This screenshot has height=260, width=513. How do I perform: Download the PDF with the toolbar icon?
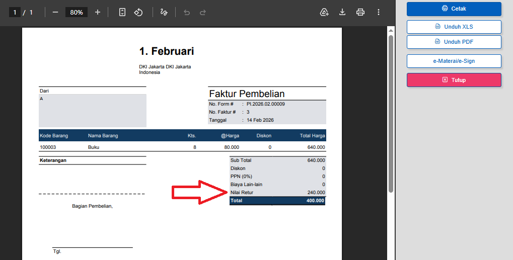tap(342, 12)
